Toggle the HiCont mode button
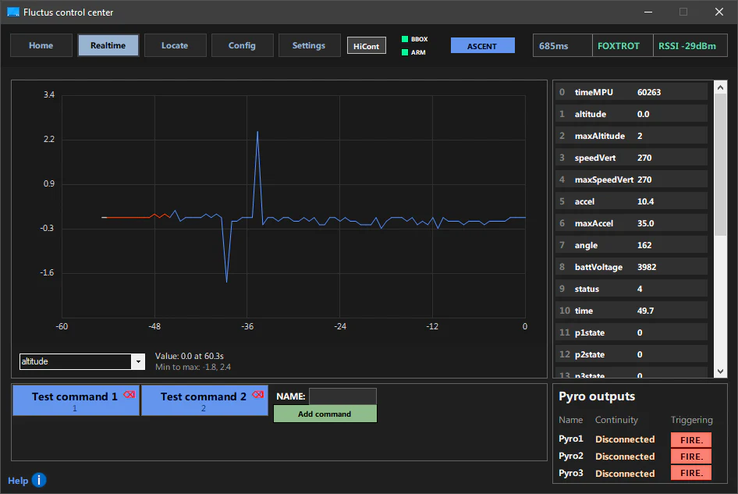Image resolution: width=738 pixels, height=494 pixels. pyautogui.click(x=367, y=46)
